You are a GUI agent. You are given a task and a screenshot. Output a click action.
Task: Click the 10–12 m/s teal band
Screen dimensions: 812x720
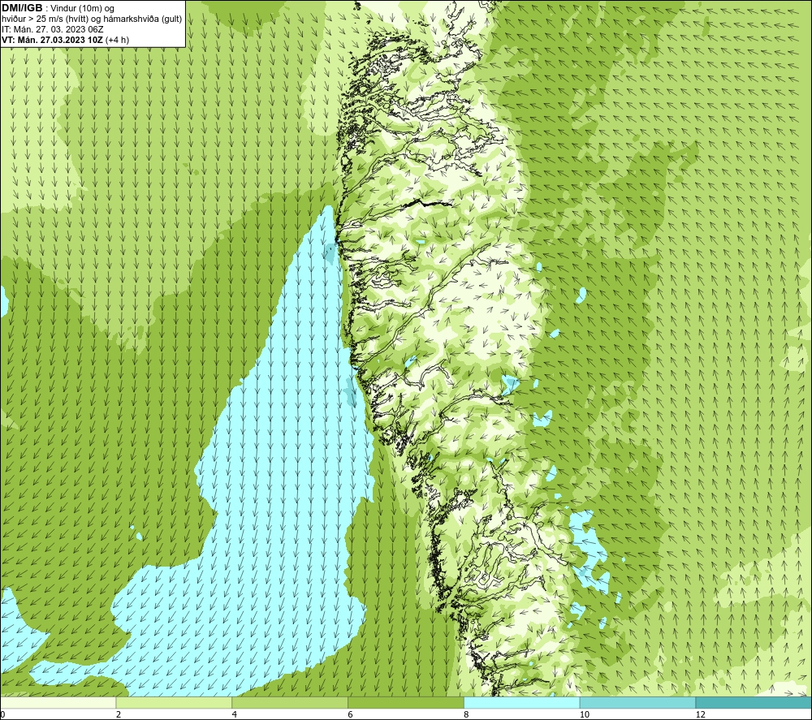(x=638, y=702)
